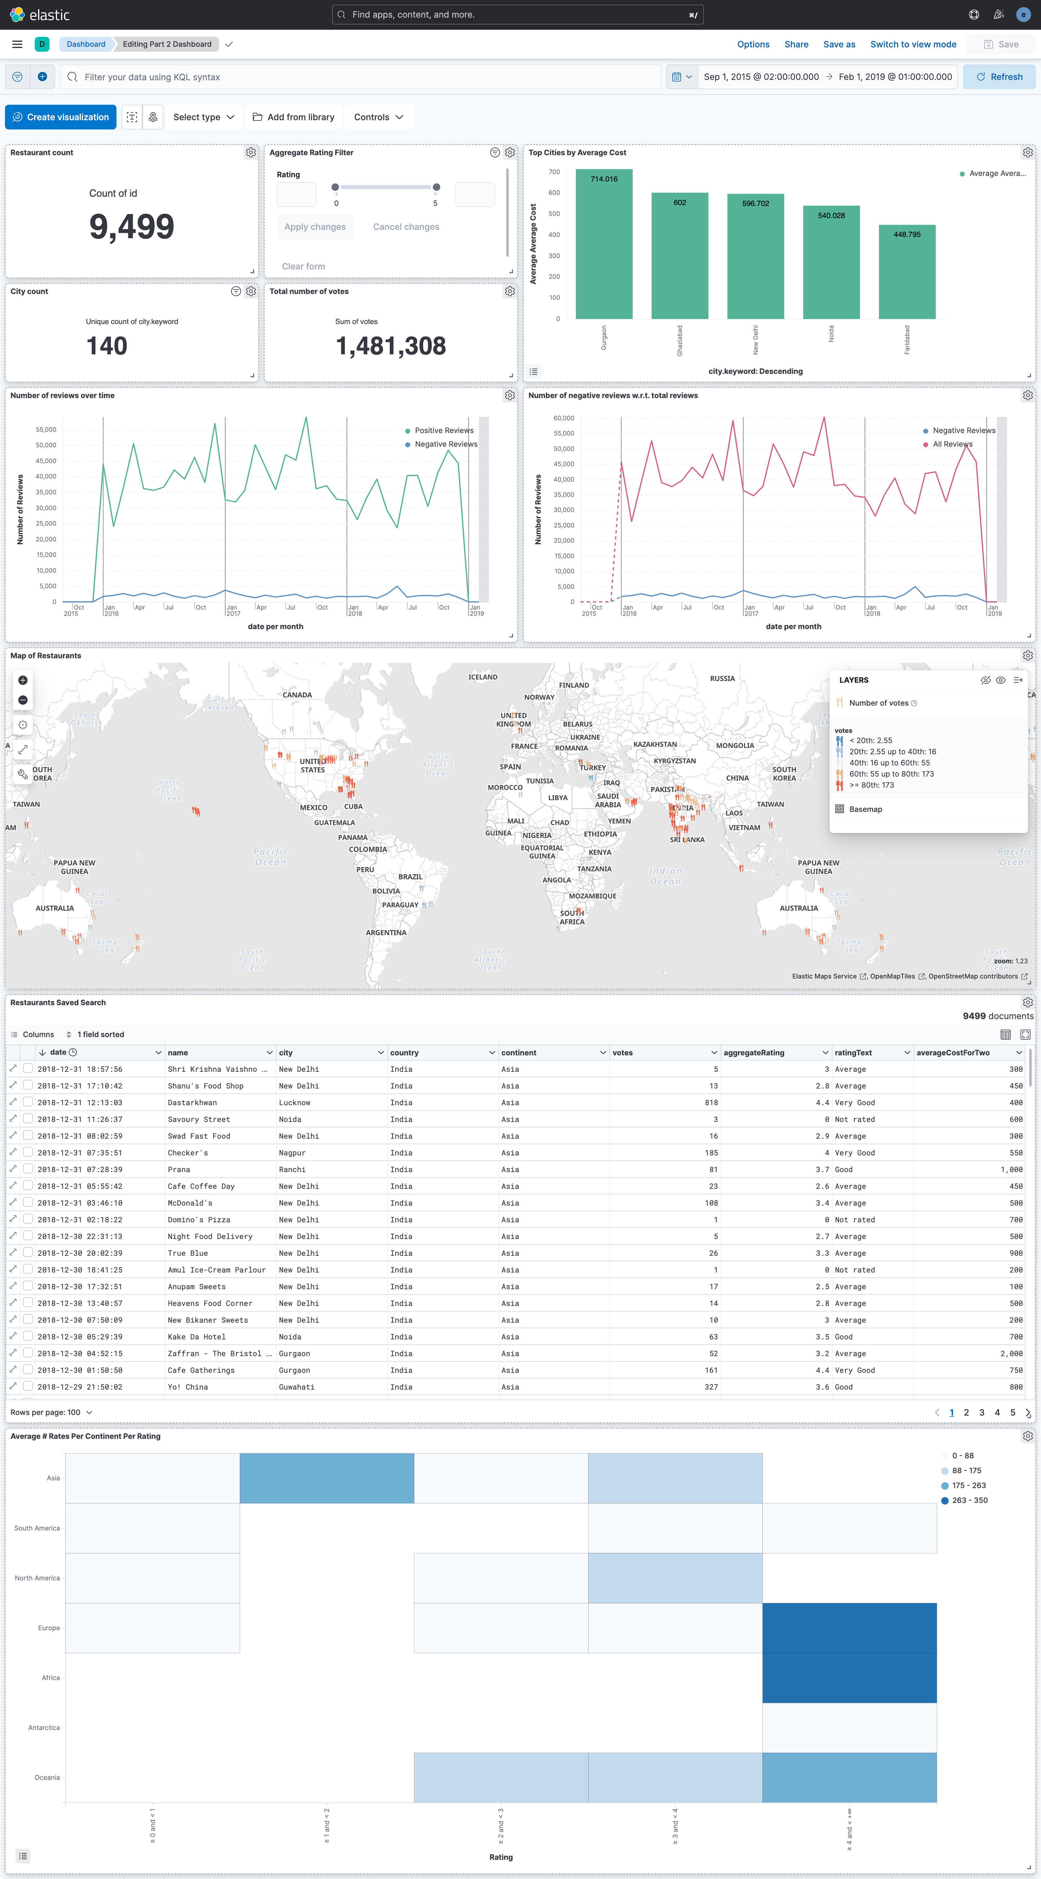Open the Controls dropdown
1041x1879 pixels.
click(379, 117)
